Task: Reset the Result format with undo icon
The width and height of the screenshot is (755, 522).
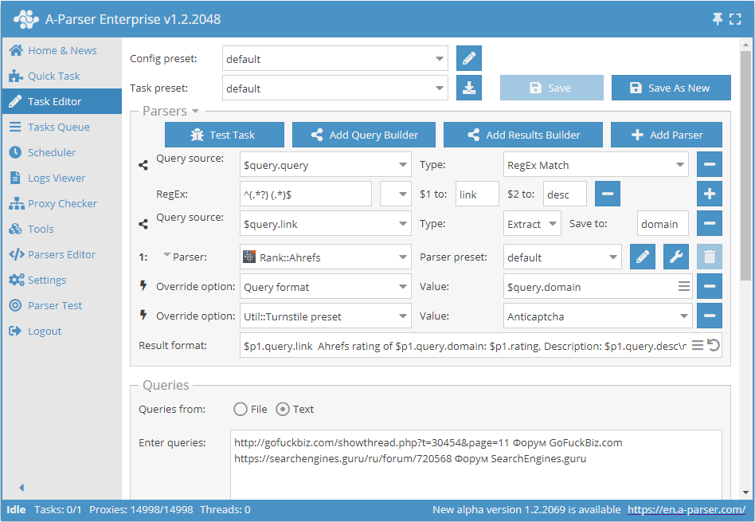Action: coord(714,345)
